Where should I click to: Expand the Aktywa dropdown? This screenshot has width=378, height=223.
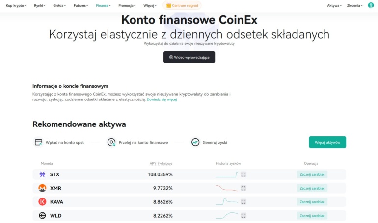[x=334, y=5]
